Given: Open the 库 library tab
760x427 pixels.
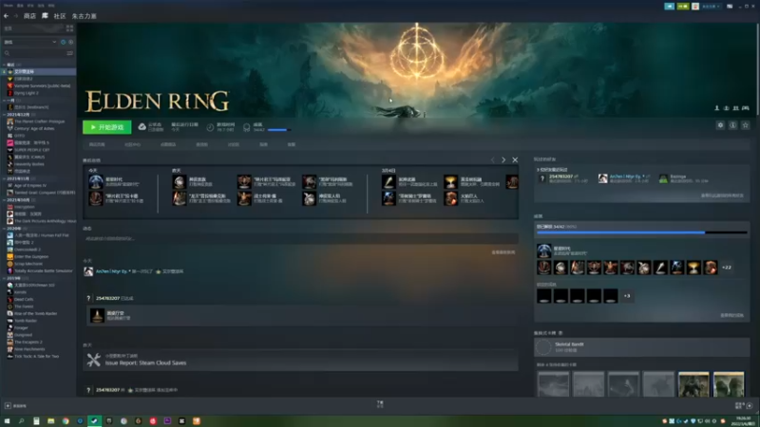Looking at the screenshot, I should coord(45,16).
